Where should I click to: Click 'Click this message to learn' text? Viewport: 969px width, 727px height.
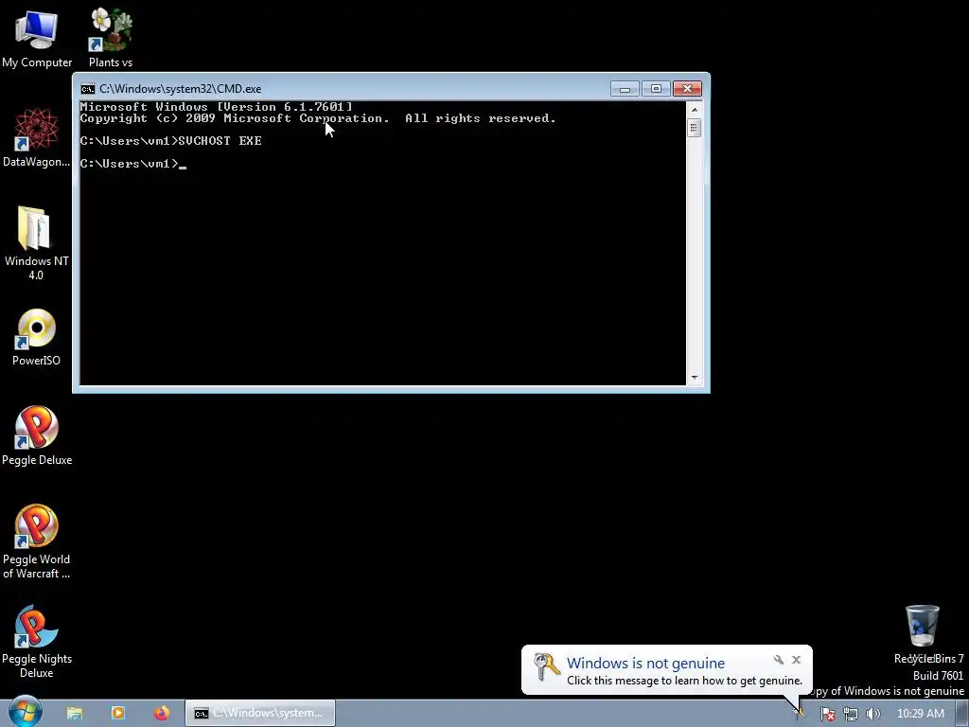tap(684, 681)
